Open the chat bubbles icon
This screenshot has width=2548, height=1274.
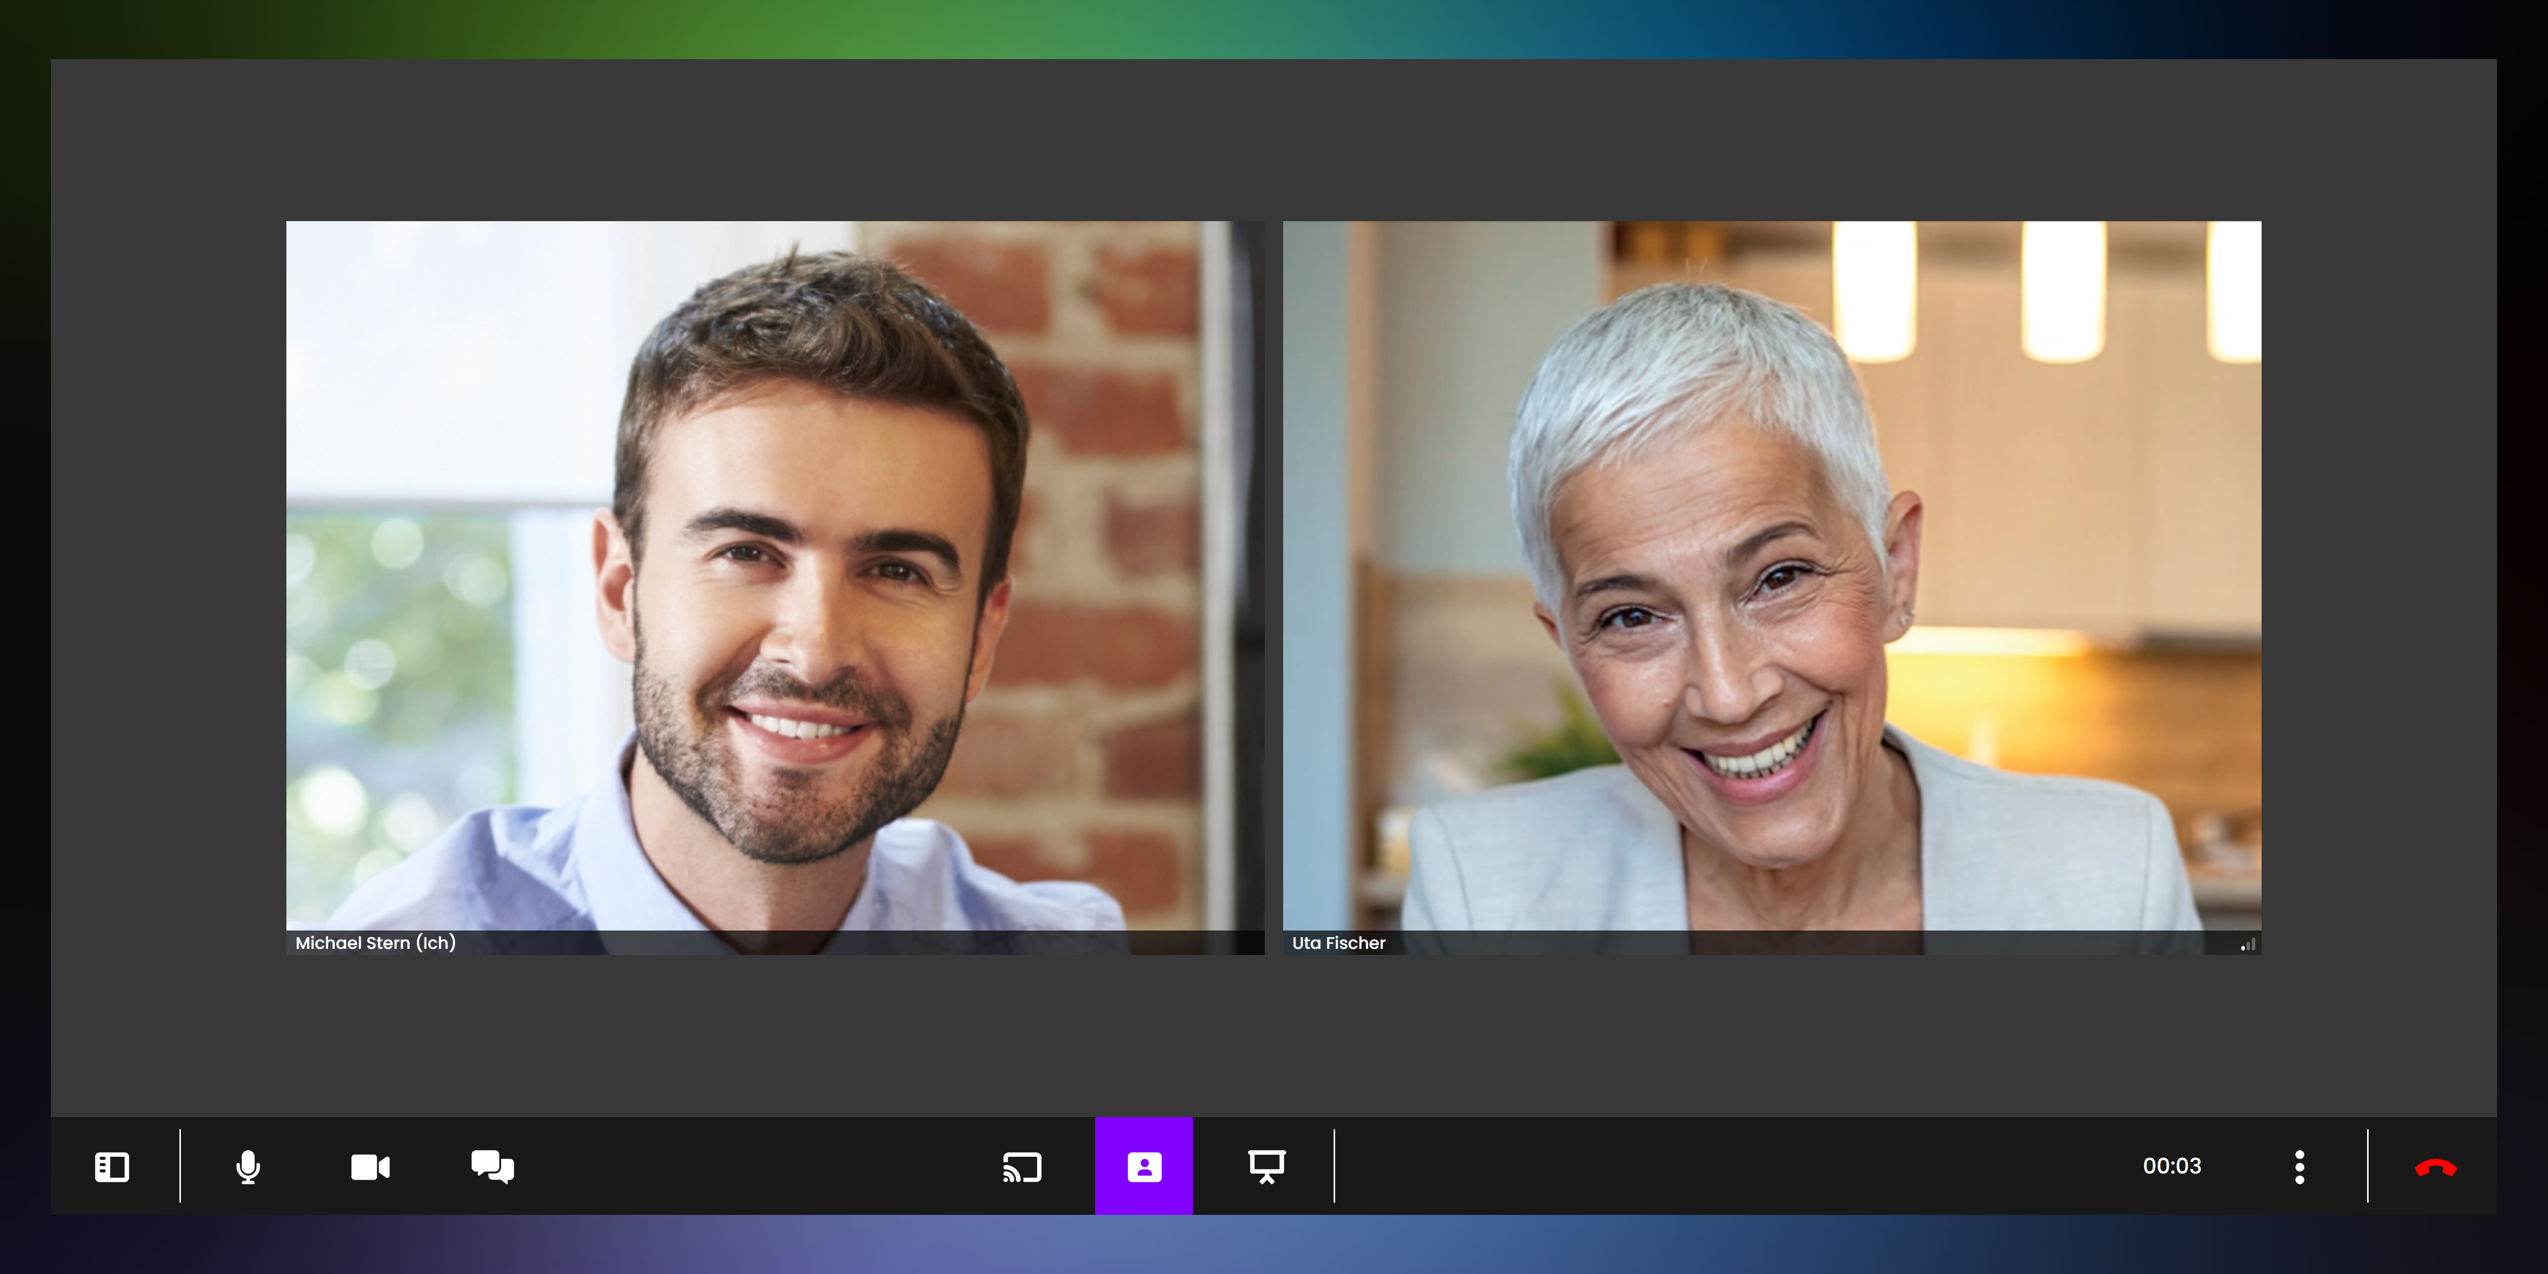493,1167
